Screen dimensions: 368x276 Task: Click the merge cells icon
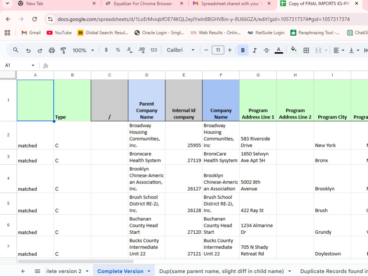tap(318, 50)
